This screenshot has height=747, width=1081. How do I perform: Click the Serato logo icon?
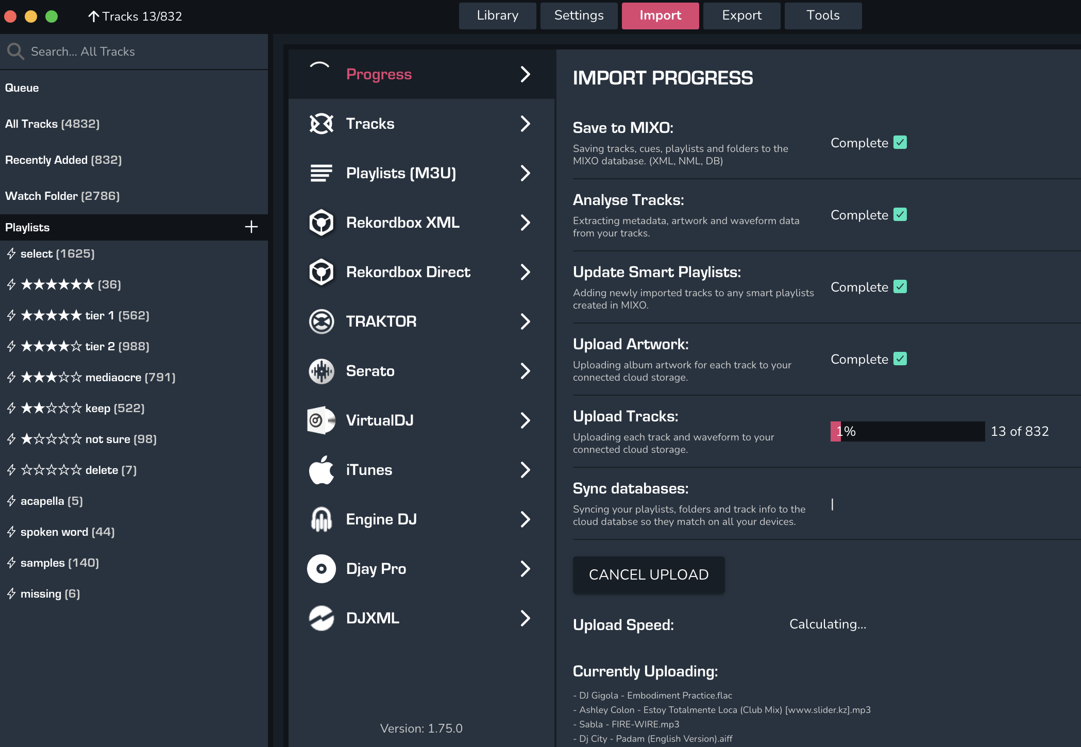pyautogui.click(x=321, y=371)
